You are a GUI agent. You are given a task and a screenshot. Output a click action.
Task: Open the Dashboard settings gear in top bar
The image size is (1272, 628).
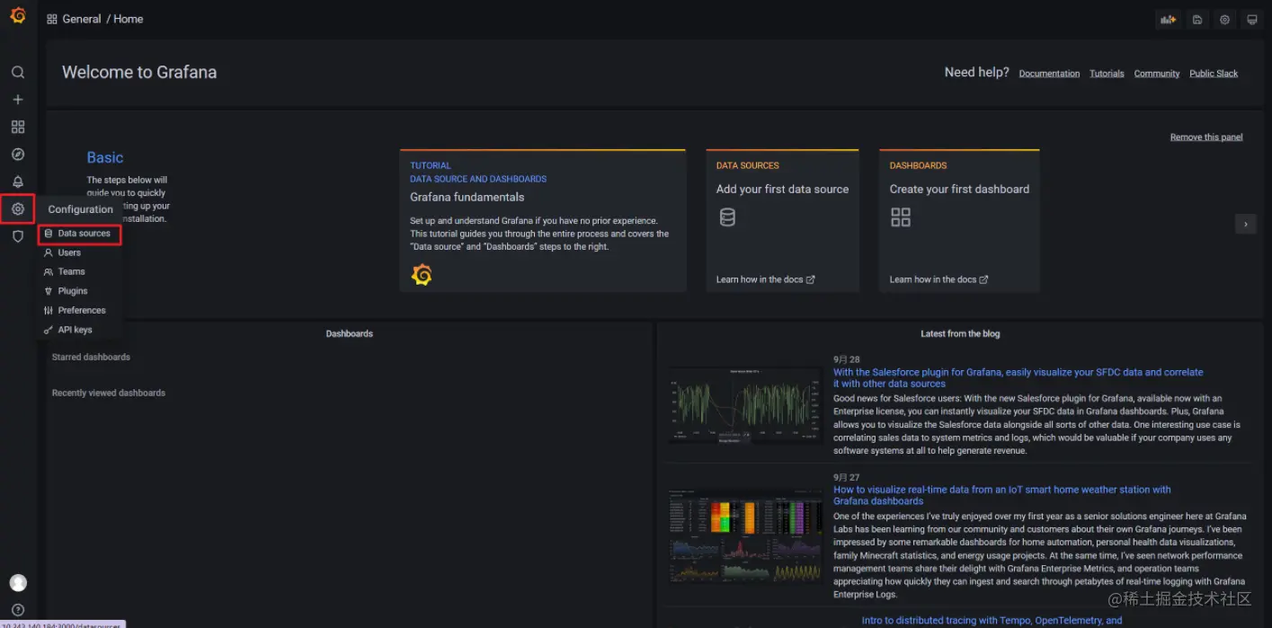[1224, 19]
